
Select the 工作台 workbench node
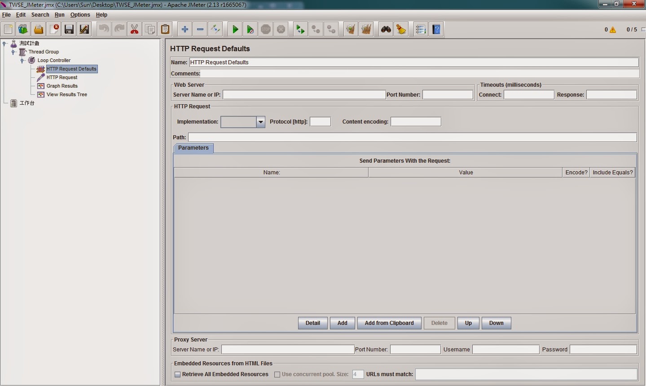tap(27, 103)
